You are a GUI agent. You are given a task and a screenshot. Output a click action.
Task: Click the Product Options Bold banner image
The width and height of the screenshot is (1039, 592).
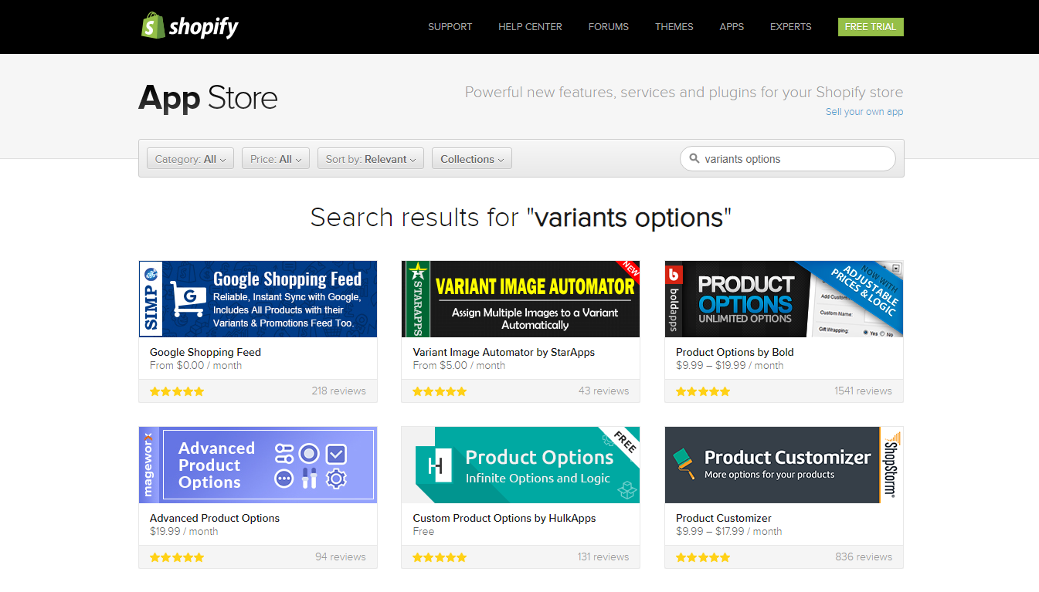tap(784, 299)
